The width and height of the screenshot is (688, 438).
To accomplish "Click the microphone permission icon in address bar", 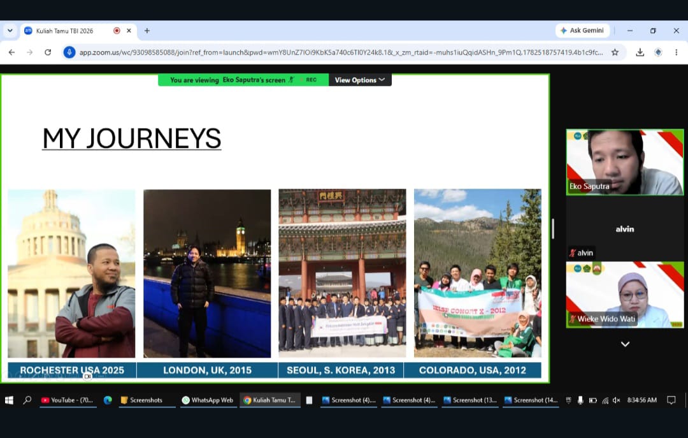I will [x=69, y=52].
